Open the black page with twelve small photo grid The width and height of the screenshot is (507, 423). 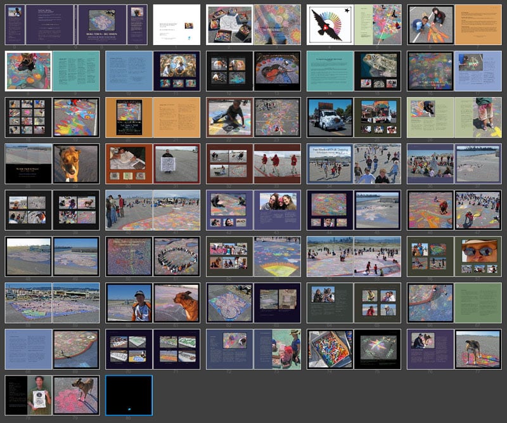(29, 117)
